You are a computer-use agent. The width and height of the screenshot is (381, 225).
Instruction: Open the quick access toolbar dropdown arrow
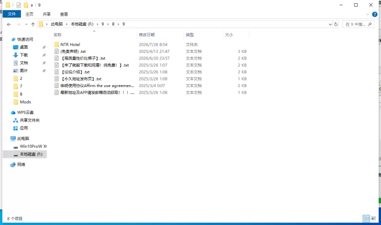pos(31,5)
